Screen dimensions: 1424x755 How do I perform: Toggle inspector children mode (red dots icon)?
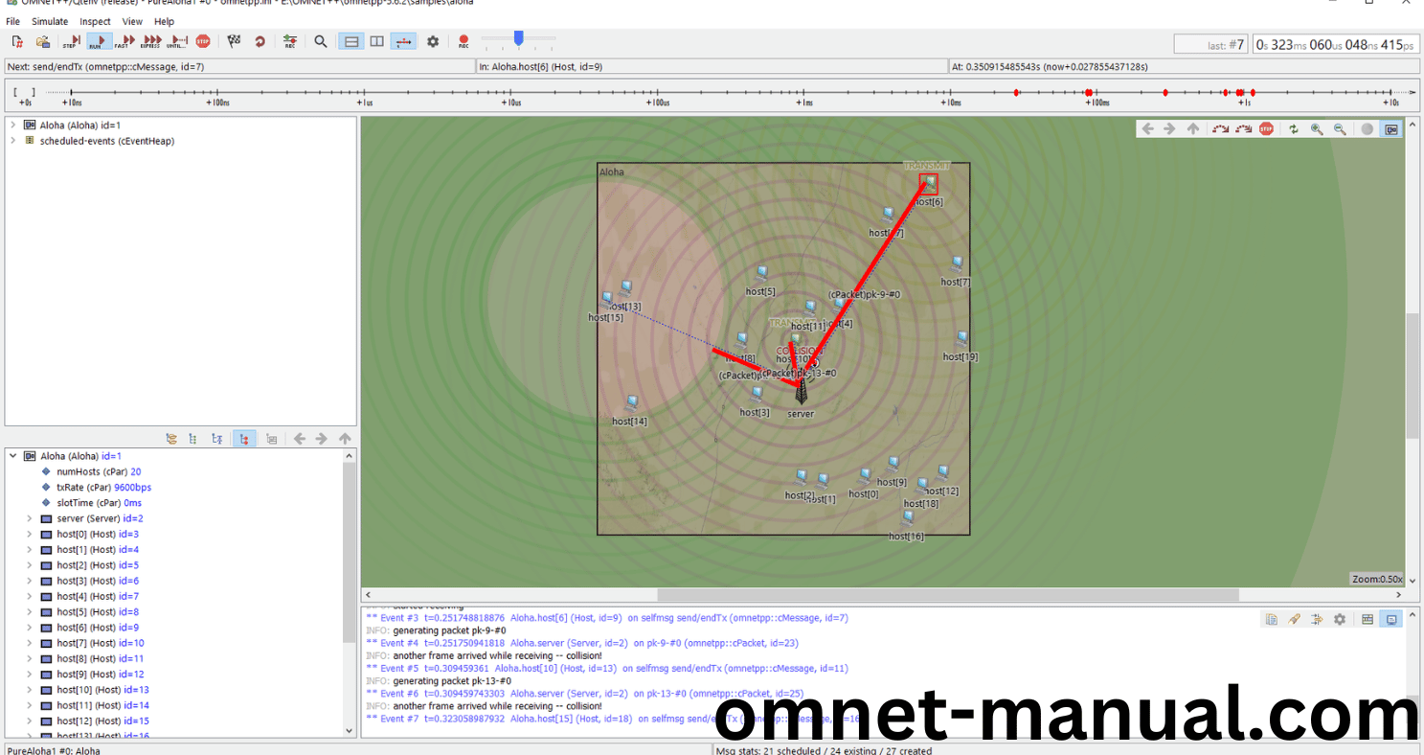click(243, 439)
